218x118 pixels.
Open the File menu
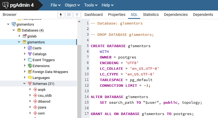(56, 5)
